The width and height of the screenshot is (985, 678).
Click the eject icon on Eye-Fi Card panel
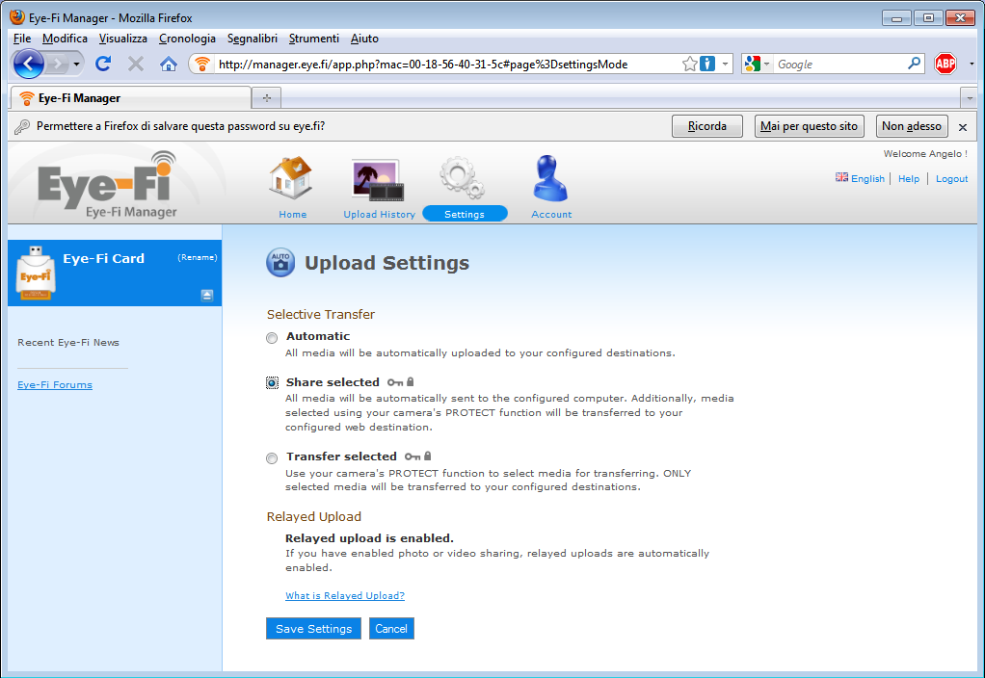tap(207, 295)
